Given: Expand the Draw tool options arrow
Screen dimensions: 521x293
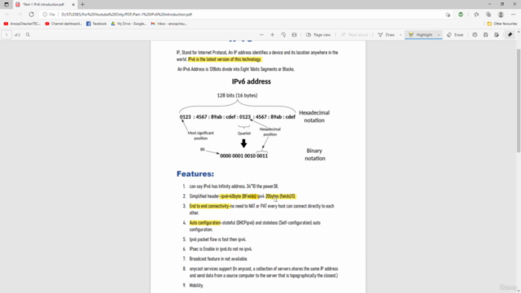Looking at the screenshot, I should pyautogui.click(x=401, y=35).
